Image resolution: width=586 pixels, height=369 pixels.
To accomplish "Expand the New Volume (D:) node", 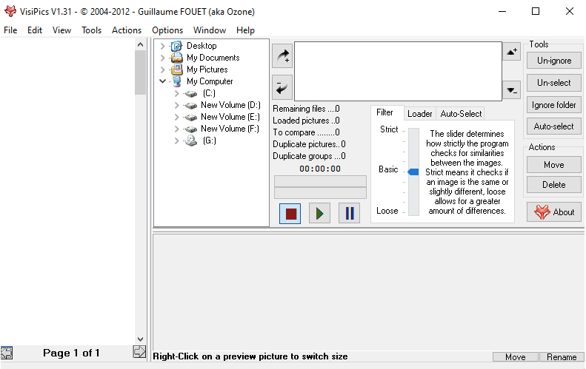I will 176,106.
